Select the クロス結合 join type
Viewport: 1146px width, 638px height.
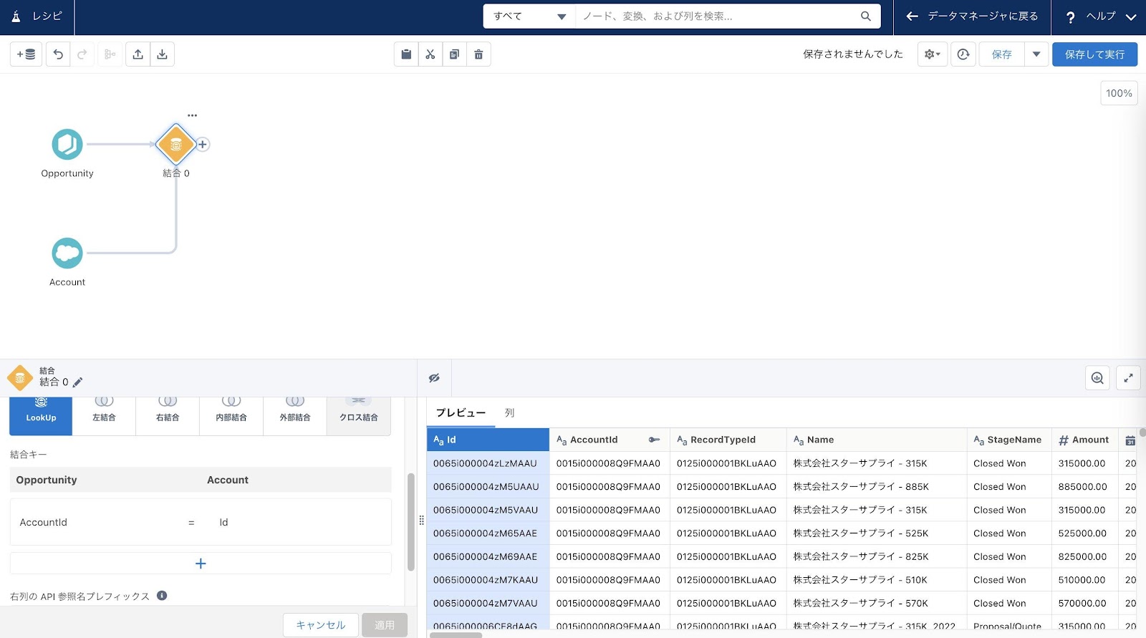pyautogui.click(x=359, y=416)
